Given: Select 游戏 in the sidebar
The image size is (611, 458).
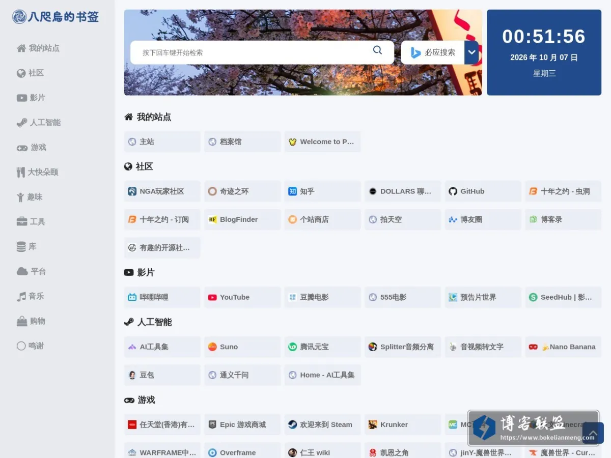Looking at the screenshot, I should 32,148.
